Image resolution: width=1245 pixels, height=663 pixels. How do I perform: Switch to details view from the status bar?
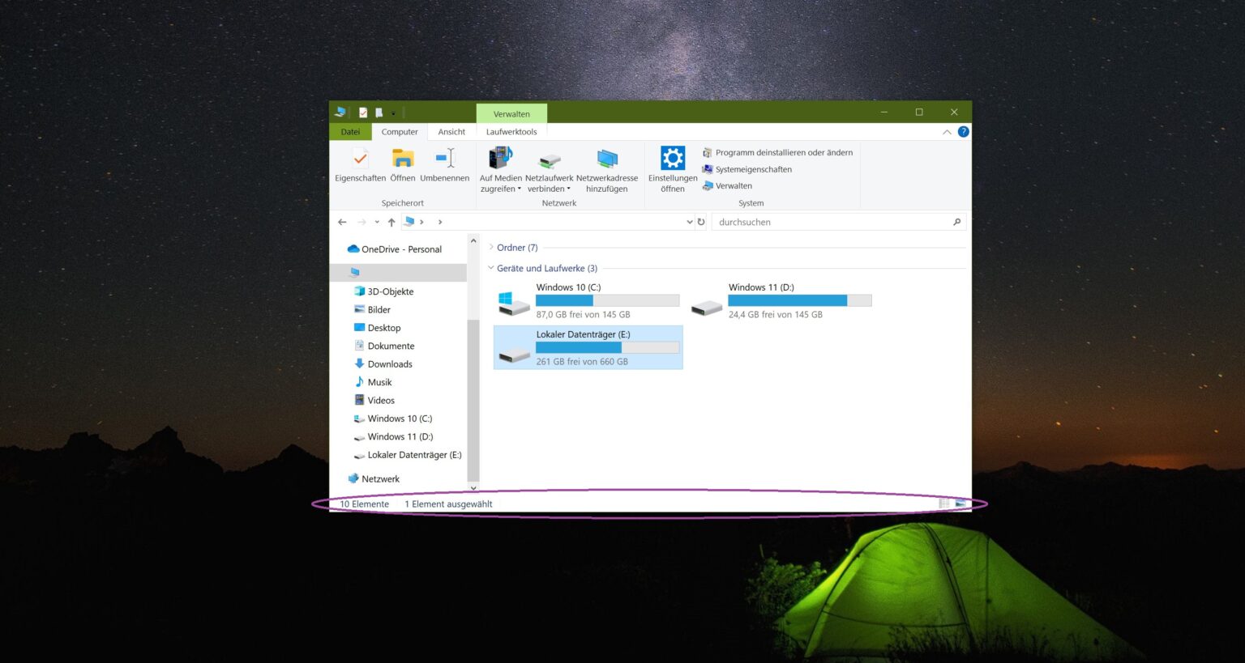point(943,503)
